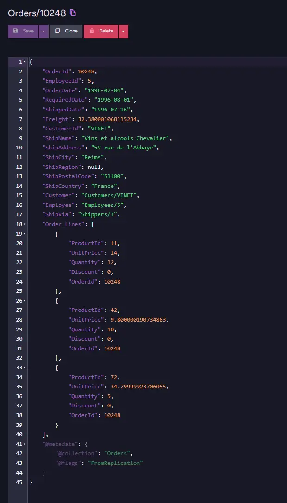This screenshot has height=503, width=287.
Task: Click the "Employees/5" reference
Action: click(102, 205)
